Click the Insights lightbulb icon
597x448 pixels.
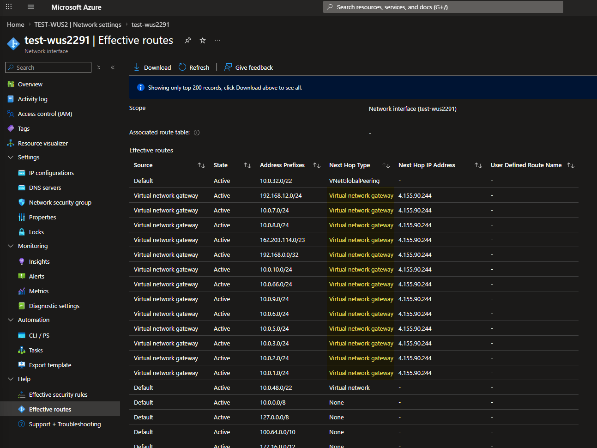[22, 261]
